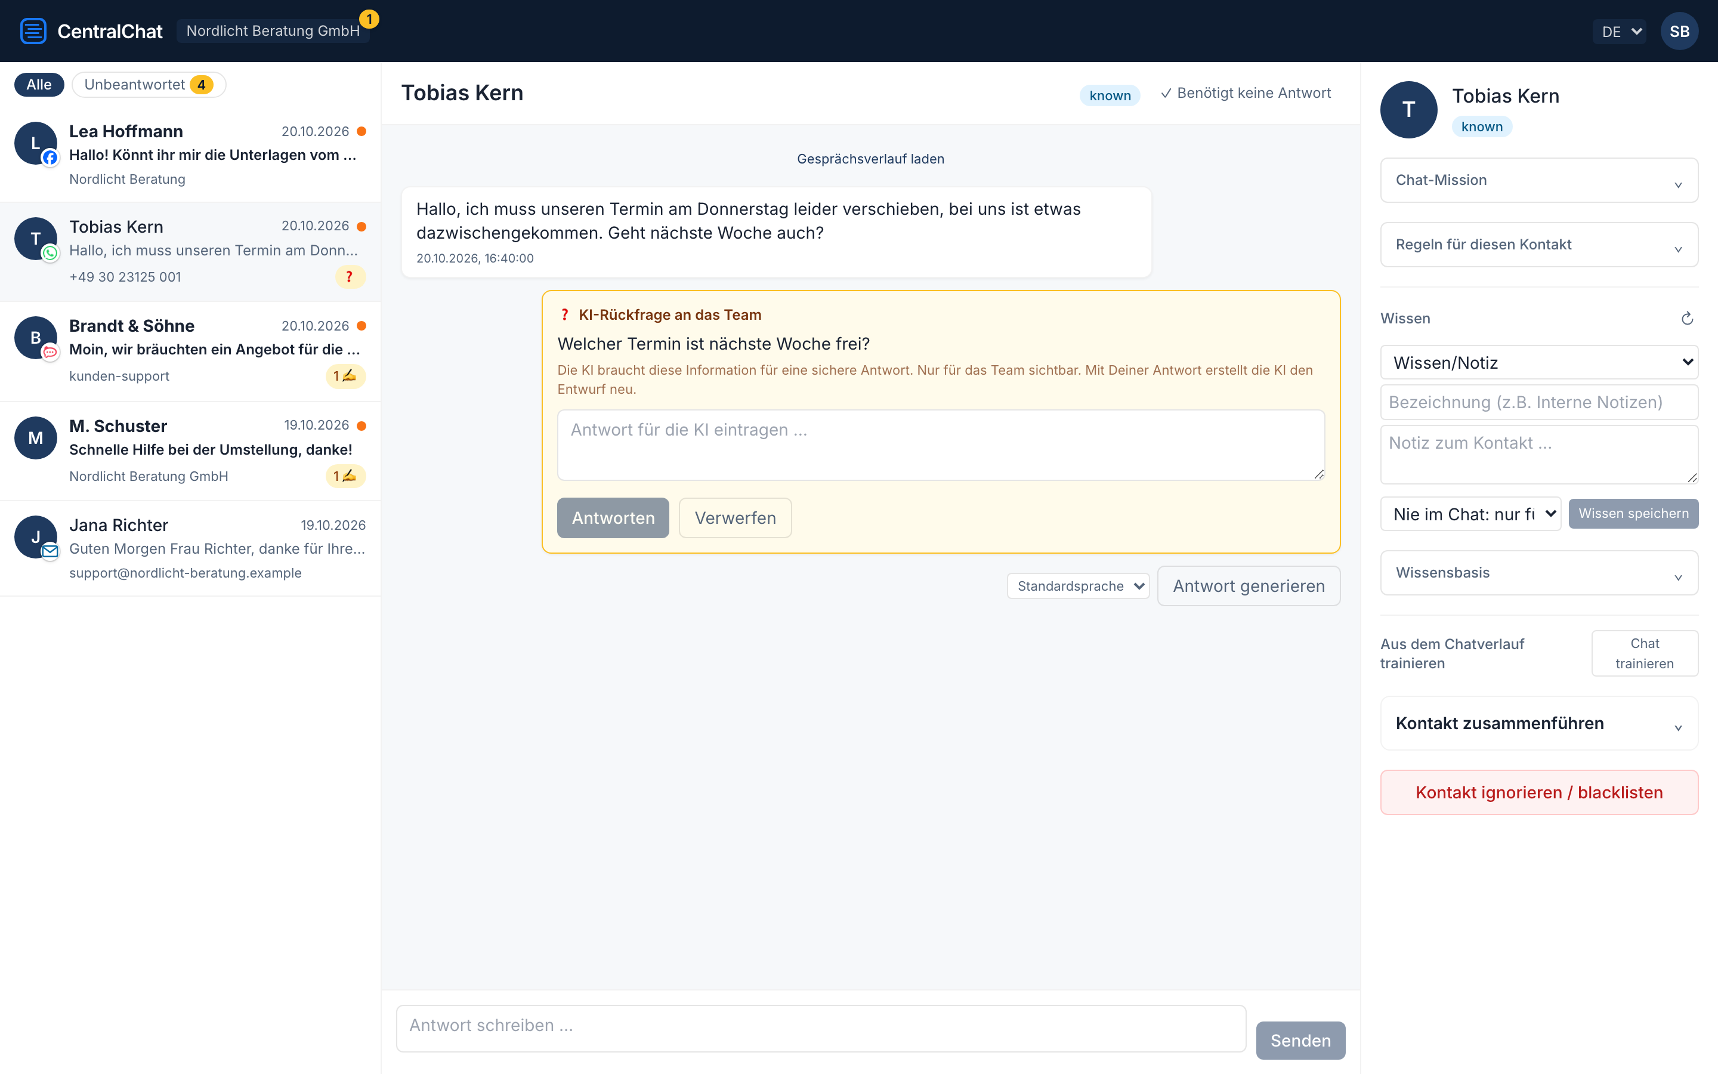Click Wissen speichern button
Image resolution: width=1718 pixels, height=1074 pixels.
[x=1633, y=514]
